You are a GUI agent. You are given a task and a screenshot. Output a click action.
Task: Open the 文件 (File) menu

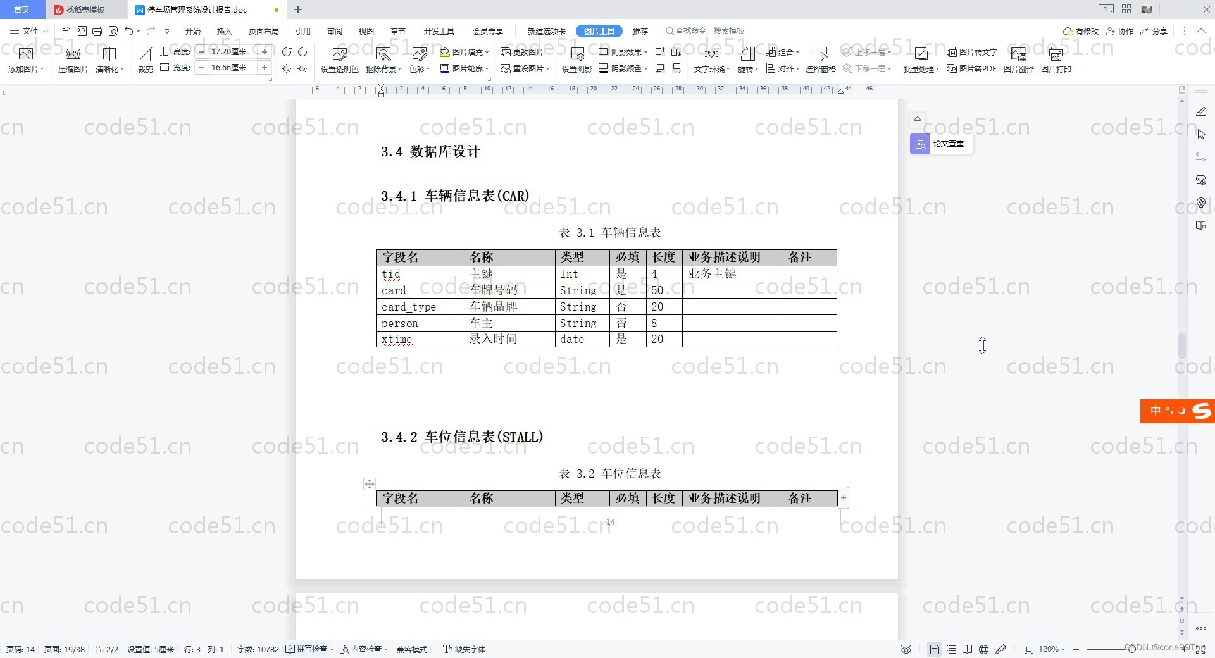point(29,31)
